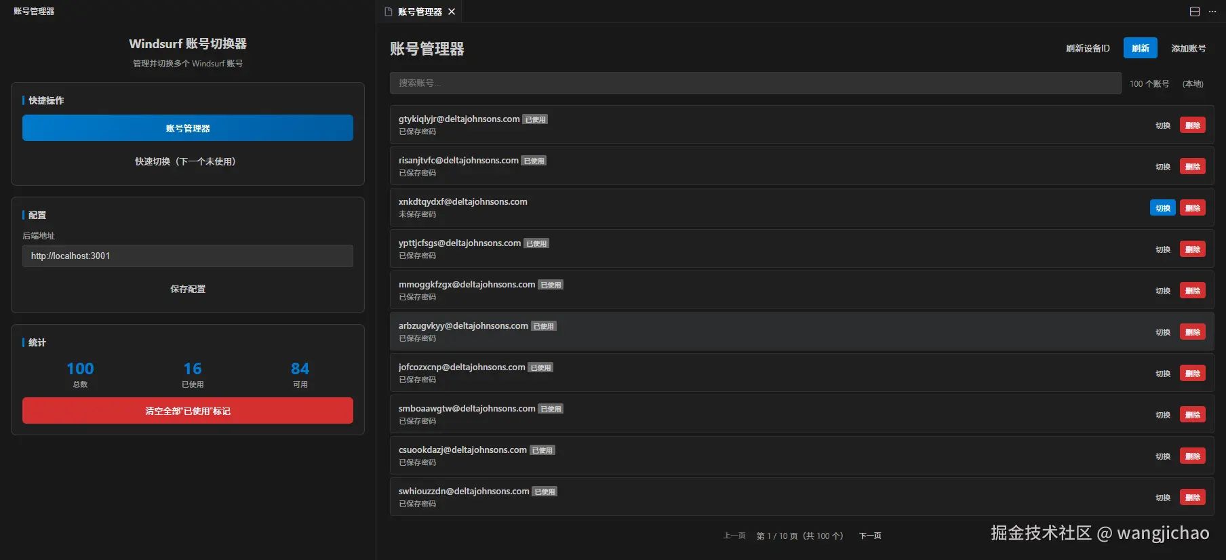Click the red 清空全部"已使用"标记 button
The image size is (1226, 560).
188,411
